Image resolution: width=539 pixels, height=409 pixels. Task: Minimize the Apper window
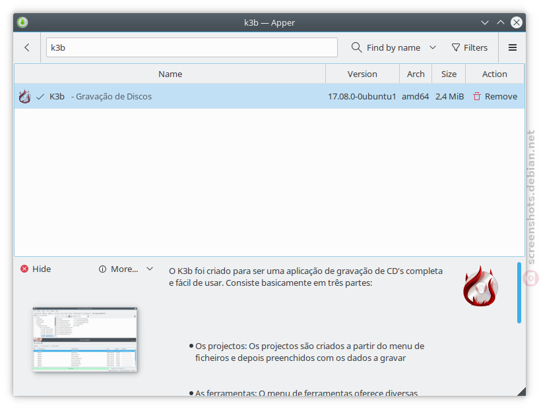click(x=485, y=22)
